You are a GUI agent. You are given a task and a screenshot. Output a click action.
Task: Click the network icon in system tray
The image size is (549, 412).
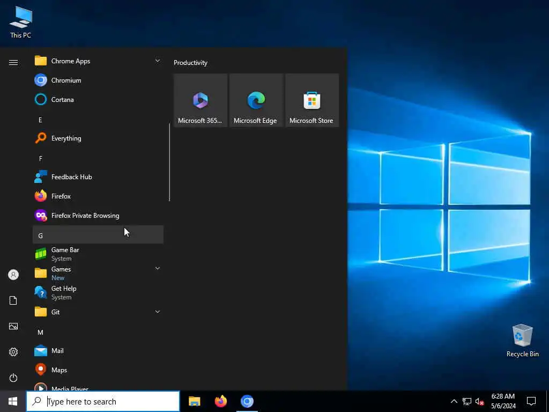pyautogui.click(x=467, y=401)
